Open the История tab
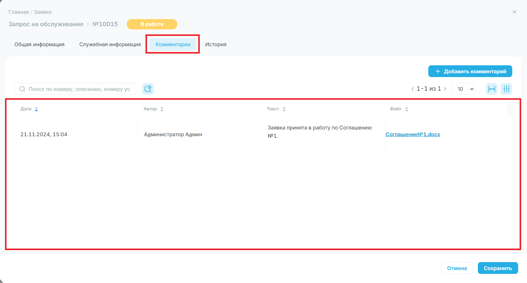The width and height of the screenshot is (527, 283). point(216,44)
